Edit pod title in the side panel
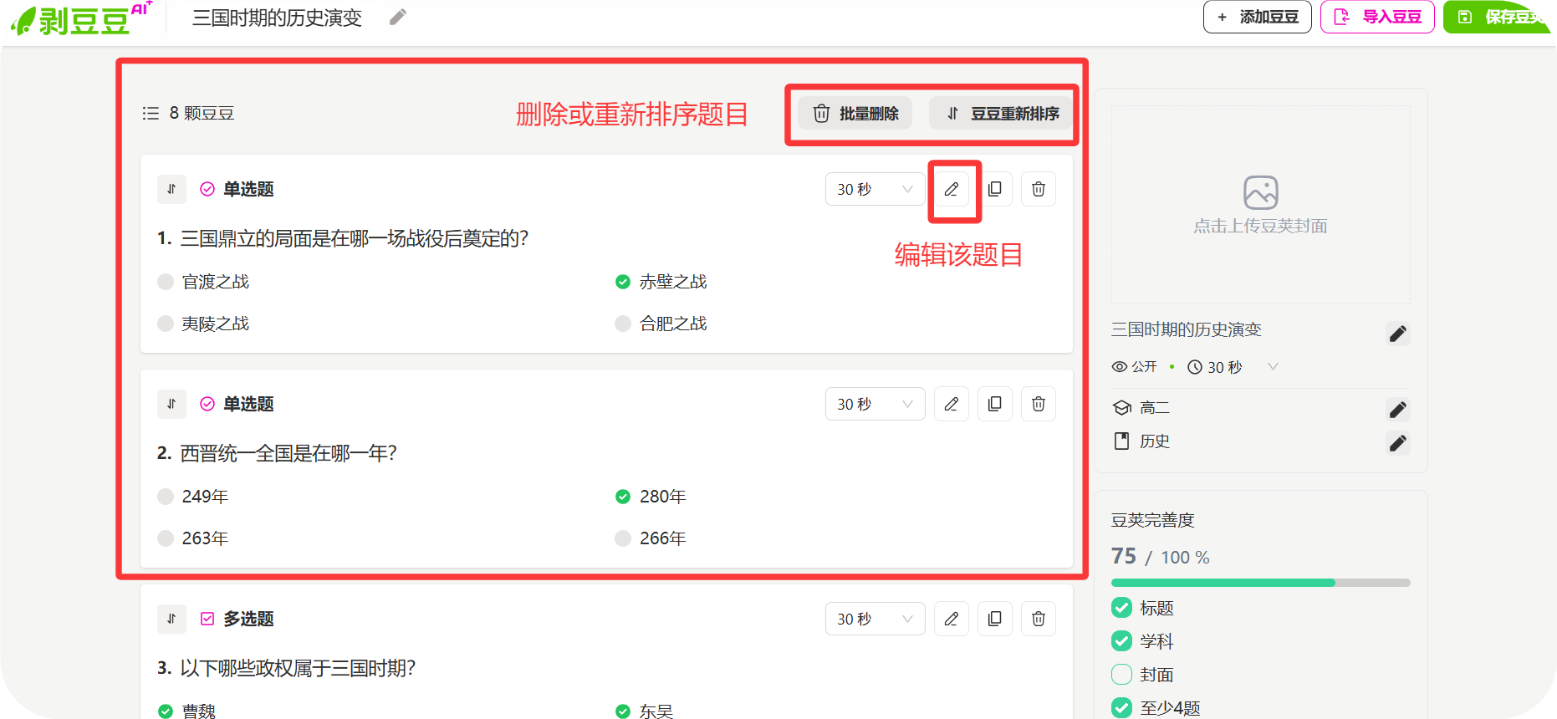 [x=1398, y=334]
